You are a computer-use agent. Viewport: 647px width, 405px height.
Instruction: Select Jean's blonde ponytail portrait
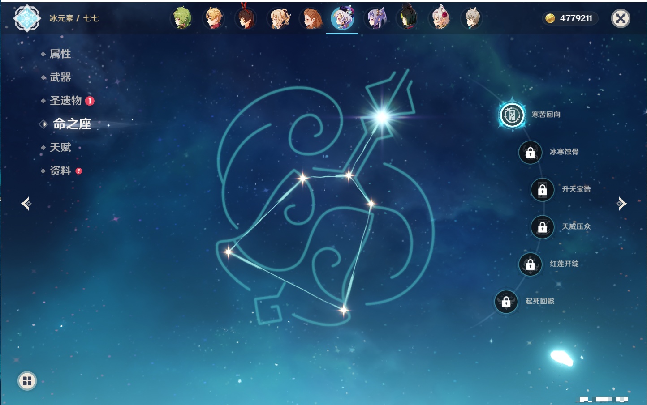tap(278, 18)
